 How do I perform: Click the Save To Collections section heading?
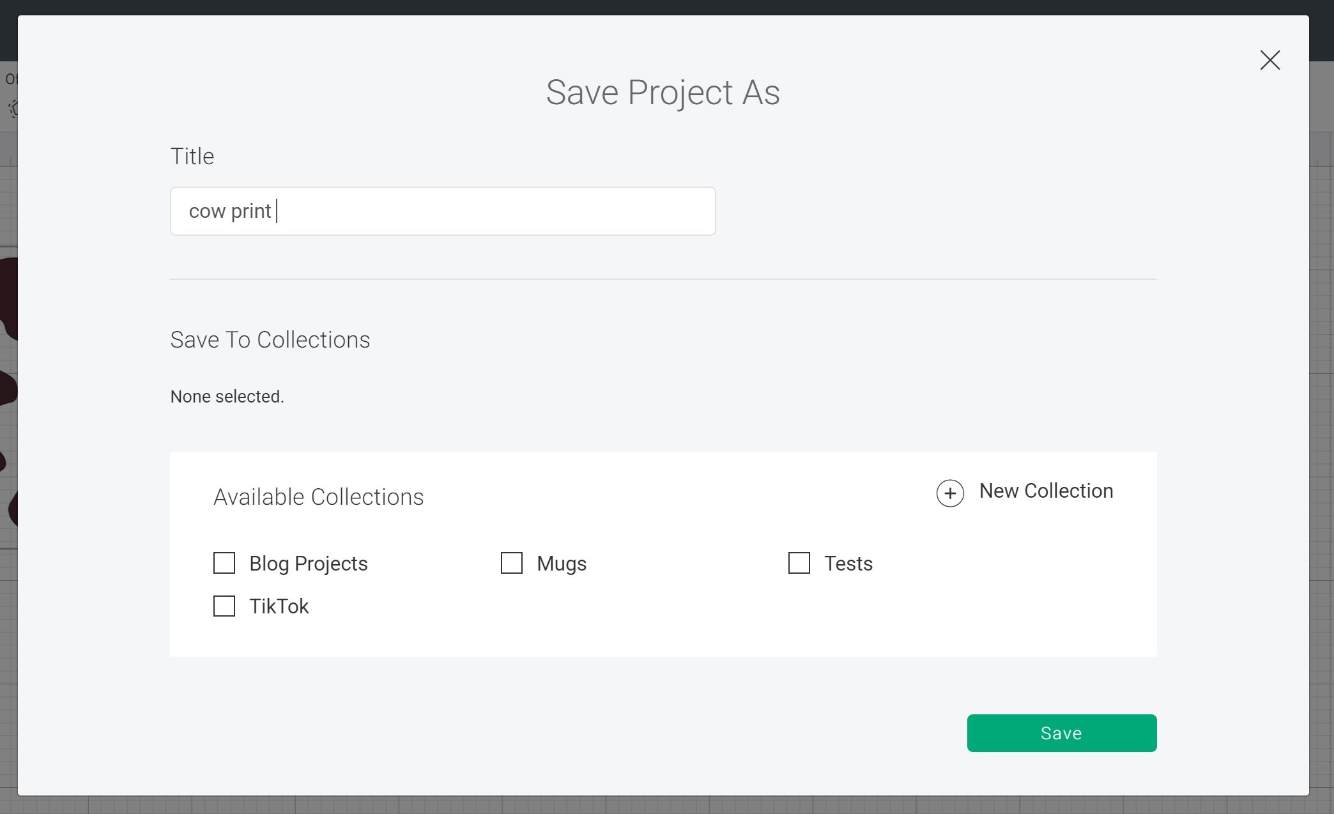pyautogui.click(x=270, y=339)
